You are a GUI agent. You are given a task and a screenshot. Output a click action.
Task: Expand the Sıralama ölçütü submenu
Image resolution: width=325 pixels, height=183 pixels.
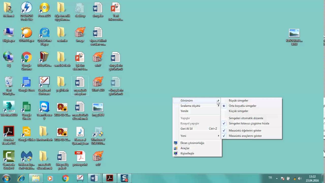197,106
